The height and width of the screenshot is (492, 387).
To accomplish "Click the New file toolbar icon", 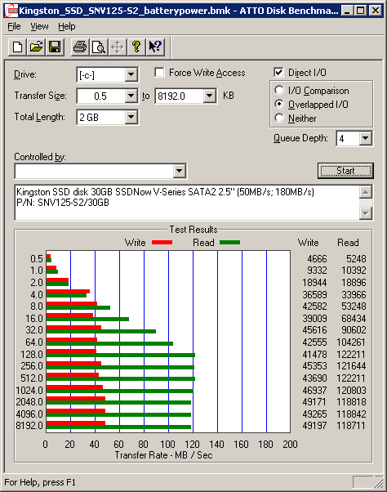I will (17, 47).
